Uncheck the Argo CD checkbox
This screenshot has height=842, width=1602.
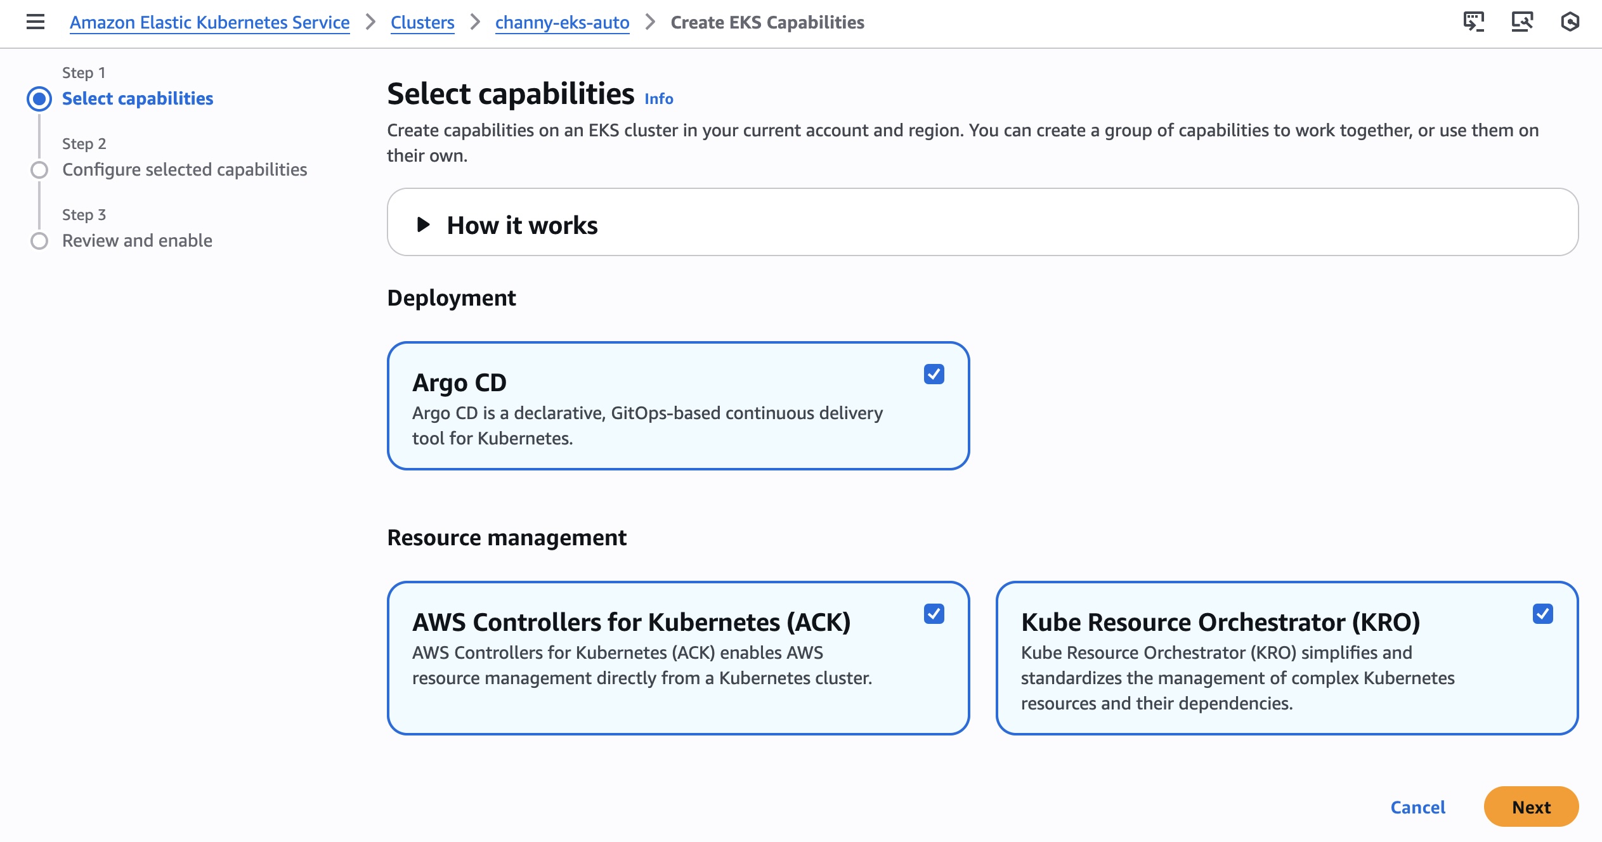[x=934, y=374]
